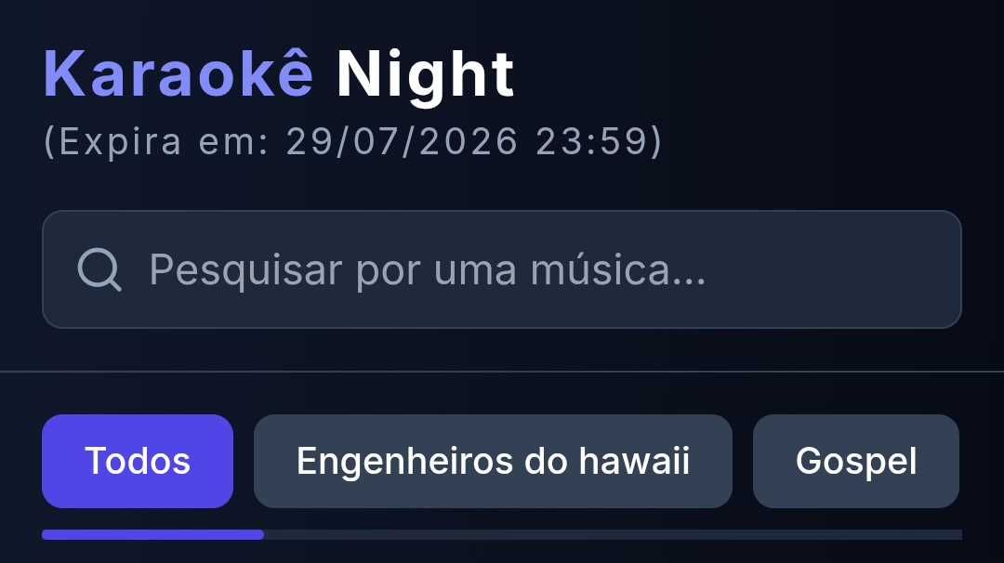
Task: Click the white Night title word
Action: [425, 75]
